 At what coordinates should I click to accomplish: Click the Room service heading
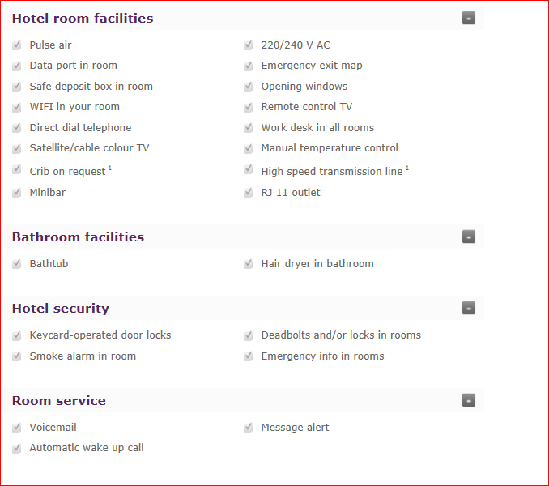[x=59, y=401]
